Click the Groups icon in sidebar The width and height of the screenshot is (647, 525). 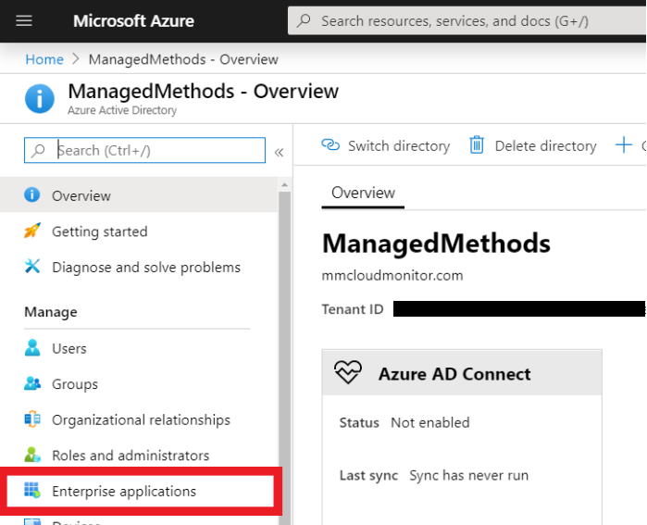point(32,384)
